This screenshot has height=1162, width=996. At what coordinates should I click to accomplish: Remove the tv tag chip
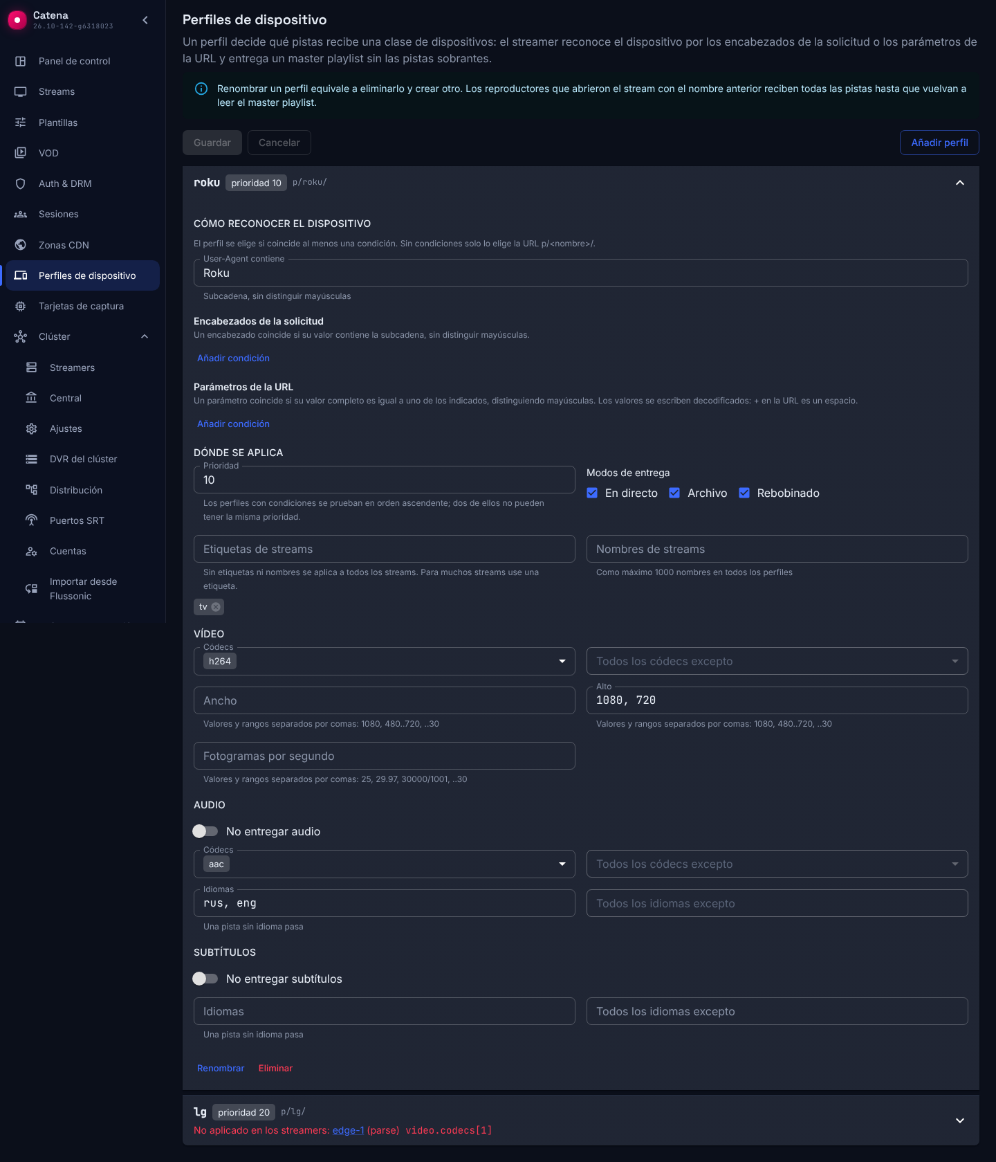point(216,607)
